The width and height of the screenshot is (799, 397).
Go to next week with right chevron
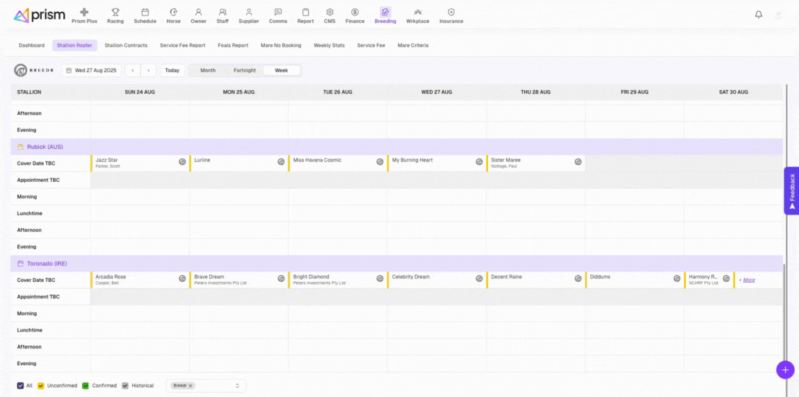[149, 70]
